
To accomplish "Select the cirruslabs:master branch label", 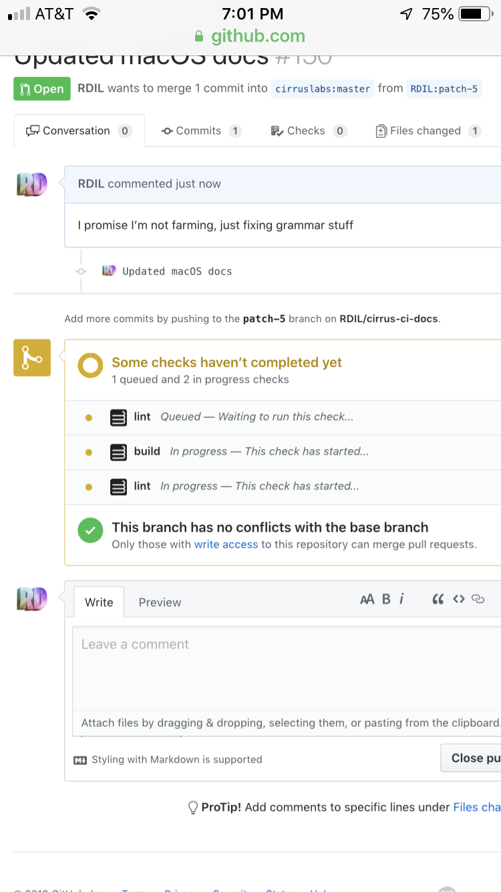I will tap(322, 88).
